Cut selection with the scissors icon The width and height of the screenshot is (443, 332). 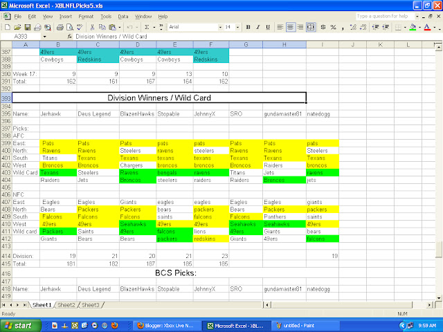[x=92, y=27]
